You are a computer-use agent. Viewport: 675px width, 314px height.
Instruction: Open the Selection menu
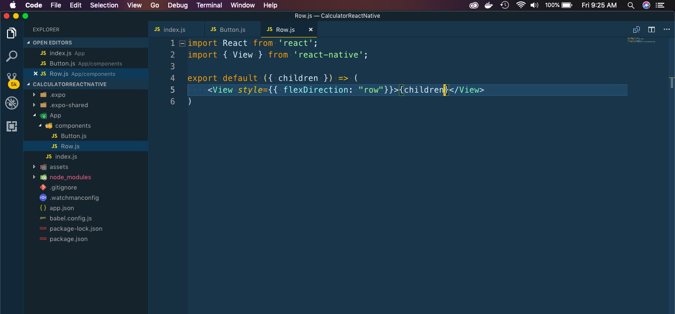[104, 5]
